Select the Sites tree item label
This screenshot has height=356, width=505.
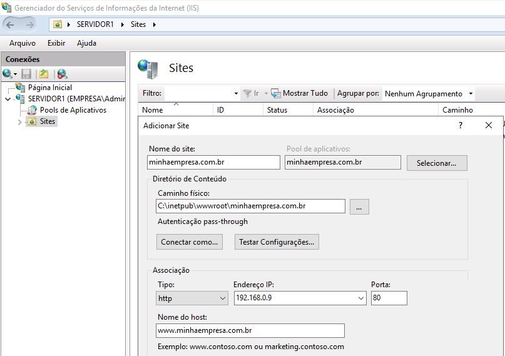(48, 121)
